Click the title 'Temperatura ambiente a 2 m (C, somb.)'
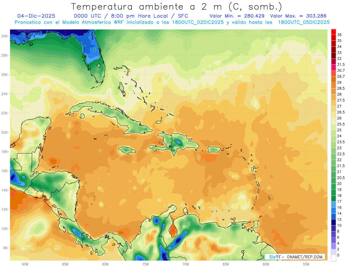 pyautogui.click(x=177, y=6)
